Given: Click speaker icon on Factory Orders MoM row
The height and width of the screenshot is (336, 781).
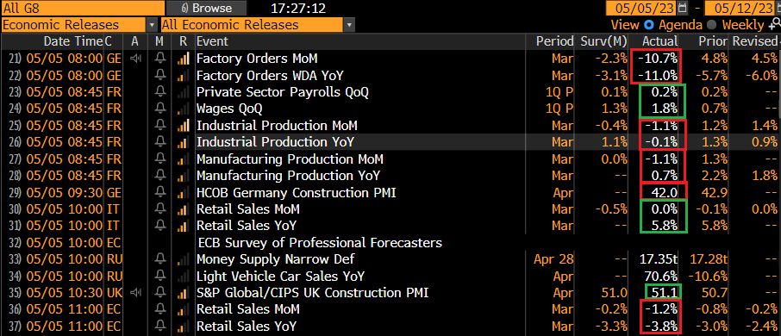Looking at the screenshot, I should coord(135,59).
